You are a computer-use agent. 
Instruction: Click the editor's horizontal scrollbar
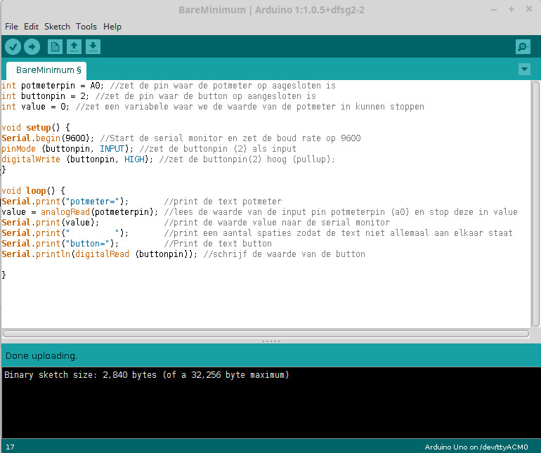[266, 334]
